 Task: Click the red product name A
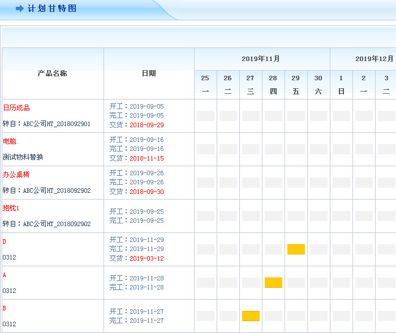click(5, 275)
